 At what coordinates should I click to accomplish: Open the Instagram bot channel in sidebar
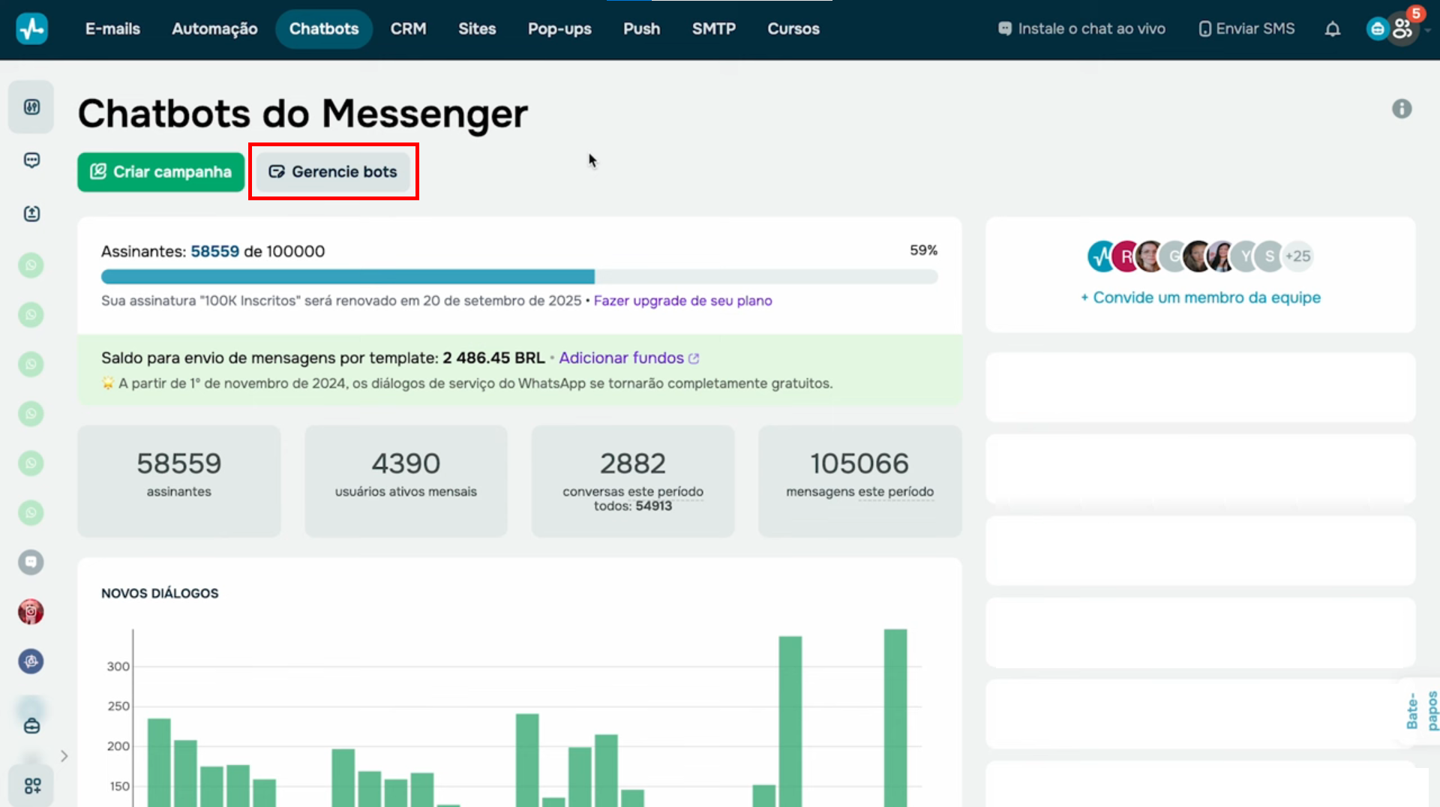(x=31, y=612)
